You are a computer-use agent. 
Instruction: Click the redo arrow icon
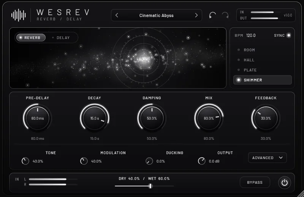tap(225, 15)
